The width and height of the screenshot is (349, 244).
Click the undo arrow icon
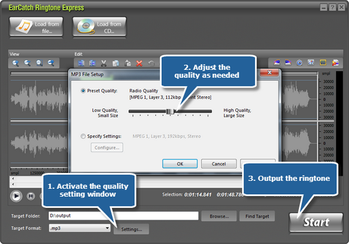tap(151, 64)
